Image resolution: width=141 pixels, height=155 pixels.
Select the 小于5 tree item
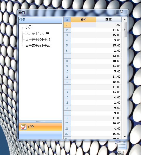[29, 27]
